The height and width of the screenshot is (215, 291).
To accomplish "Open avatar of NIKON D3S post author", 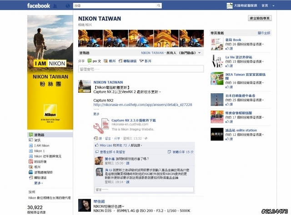I will click(85, 205).
